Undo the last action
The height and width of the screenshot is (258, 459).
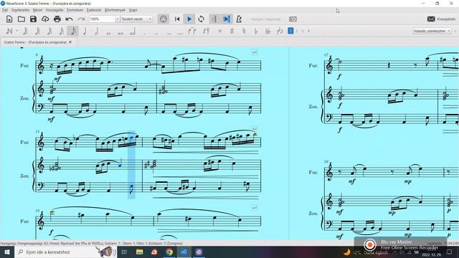[x=69, y=19]
